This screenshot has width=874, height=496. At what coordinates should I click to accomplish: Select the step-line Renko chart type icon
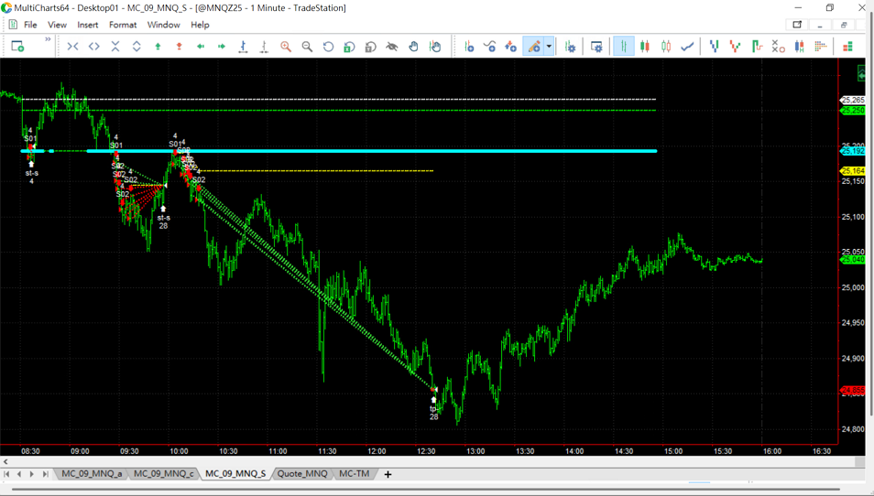click(x=757, y=47)
